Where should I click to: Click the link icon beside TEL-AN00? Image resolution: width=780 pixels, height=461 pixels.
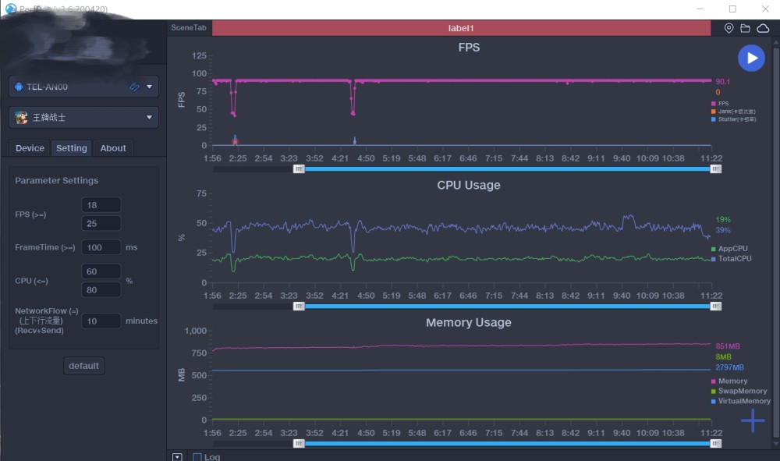tap(134, 87)
